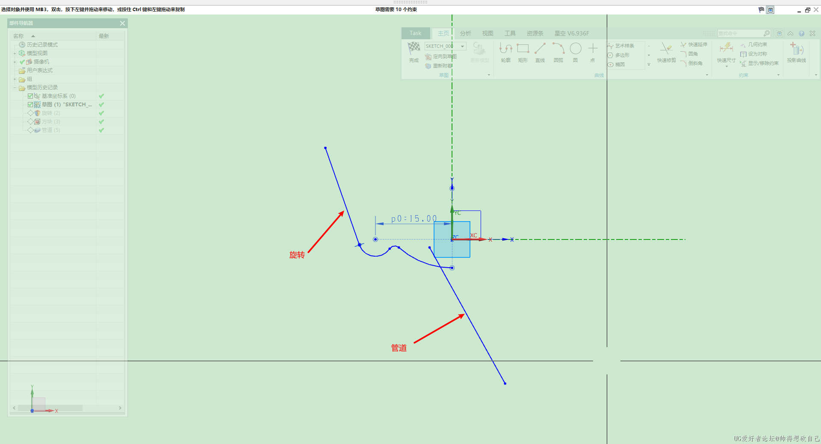Click the 名称 column header to sort

click(x=53, y=36)
